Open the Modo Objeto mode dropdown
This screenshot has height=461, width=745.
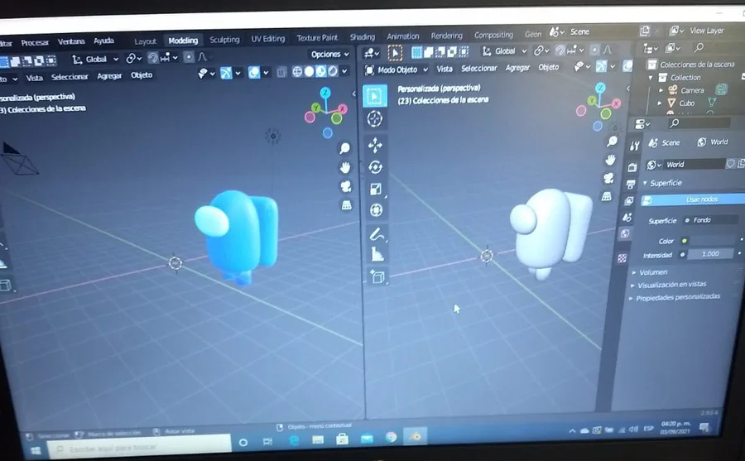397,70
